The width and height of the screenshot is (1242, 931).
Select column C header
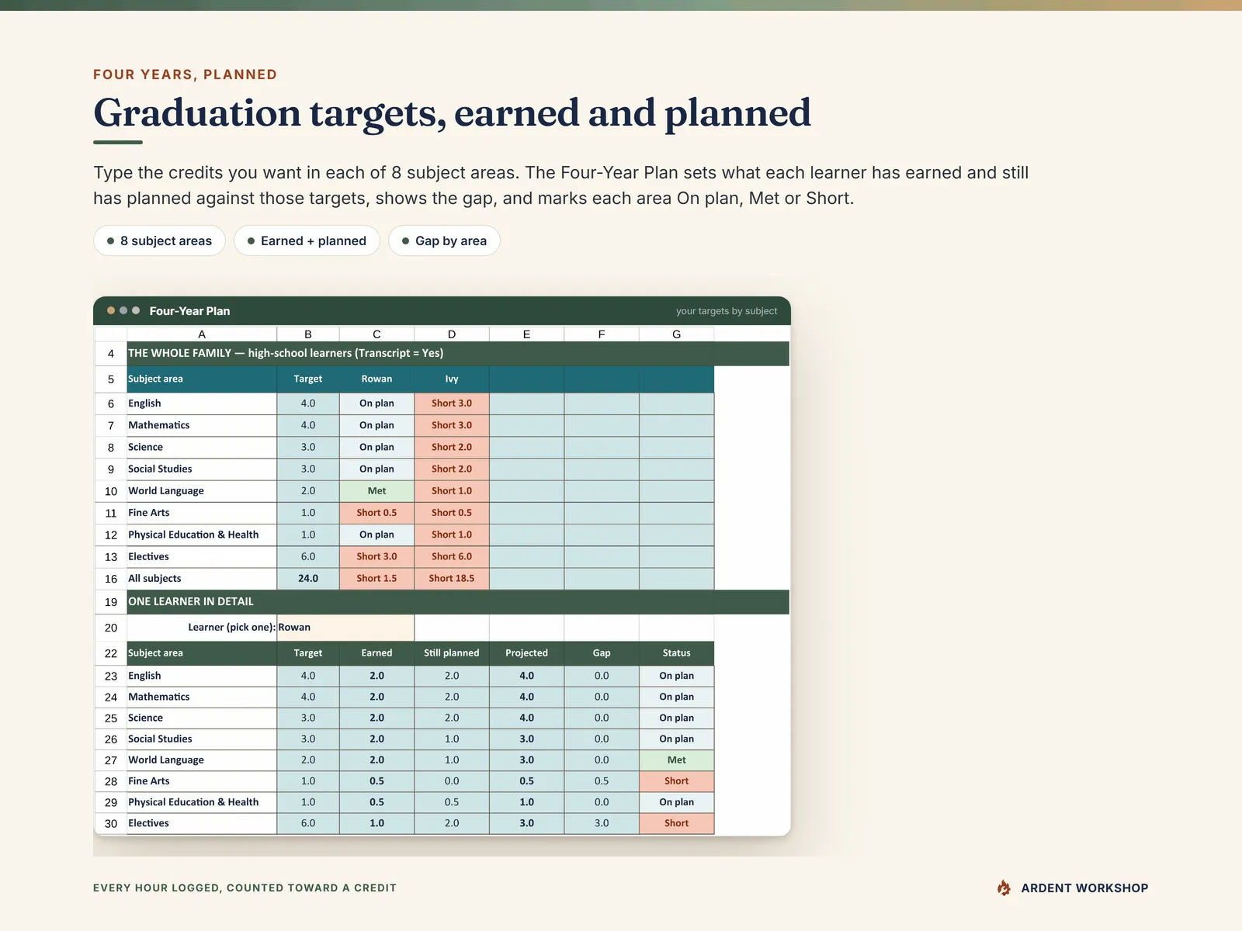pyautogui.click(x=376, y=334)
